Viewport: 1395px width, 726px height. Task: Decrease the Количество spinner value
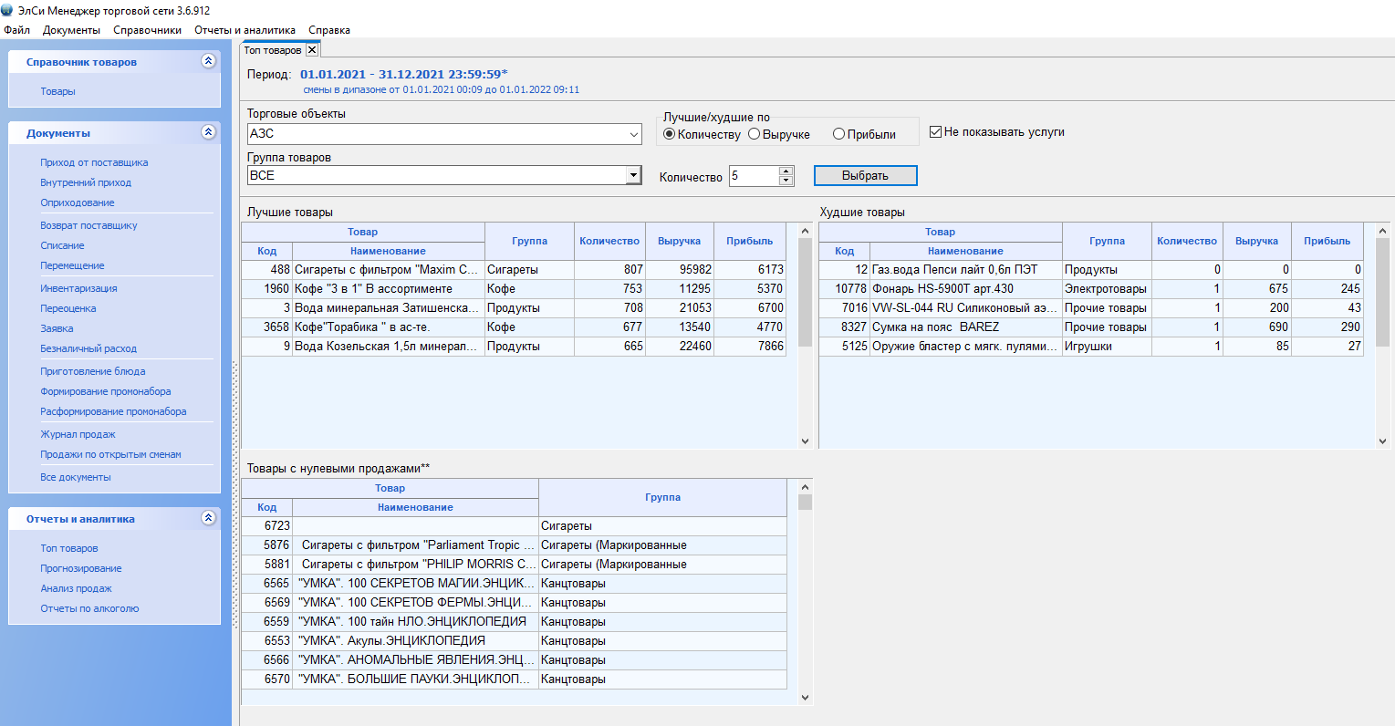(786, 181)
